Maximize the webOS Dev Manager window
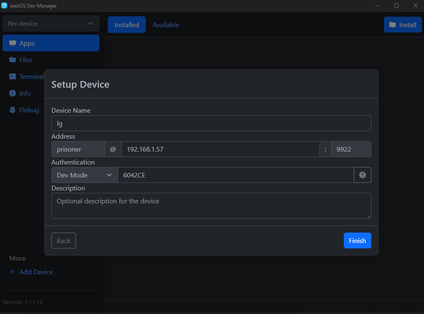The width and height of the screenshot is (424, 314). click(396, 6)
